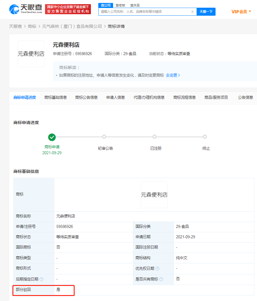Image resolution: width=257 pixels, height=301 pixels.
Task: Click the 元森便利店 trademark image thumbnail
Action: pos(31,54)
